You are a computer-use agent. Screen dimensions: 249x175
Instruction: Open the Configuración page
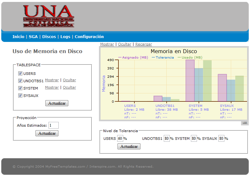tap(89, 36)
